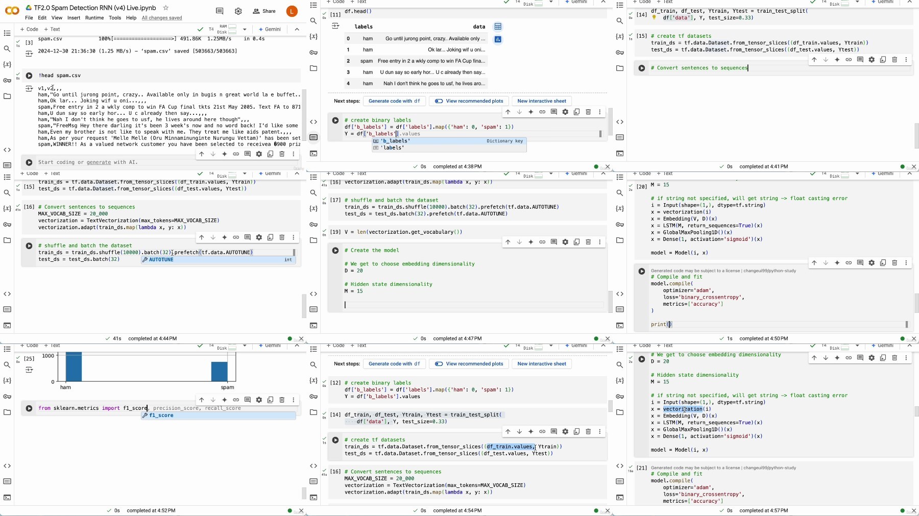919x516 pixels.
Task: Click New interactive sheet below the df.head() table
Action: coord(542,101)
